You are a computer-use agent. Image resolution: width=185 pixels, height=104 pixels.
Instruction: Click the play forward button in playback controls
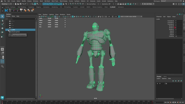point(175,102)
